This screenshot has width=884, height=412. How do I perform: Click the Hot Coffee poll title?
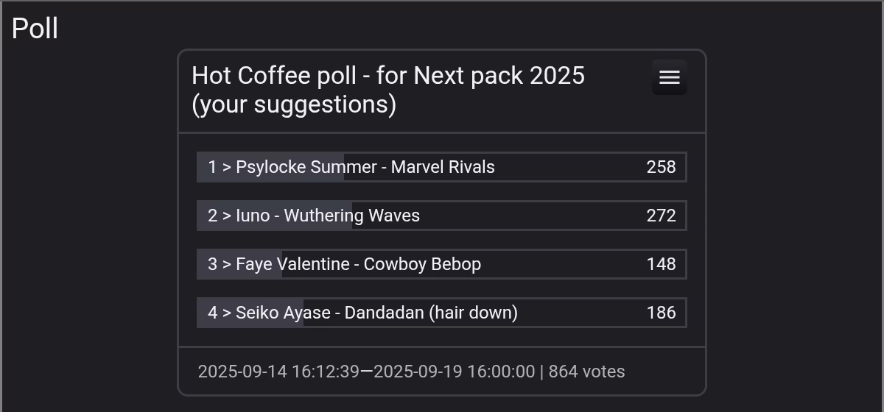[387, 76]
